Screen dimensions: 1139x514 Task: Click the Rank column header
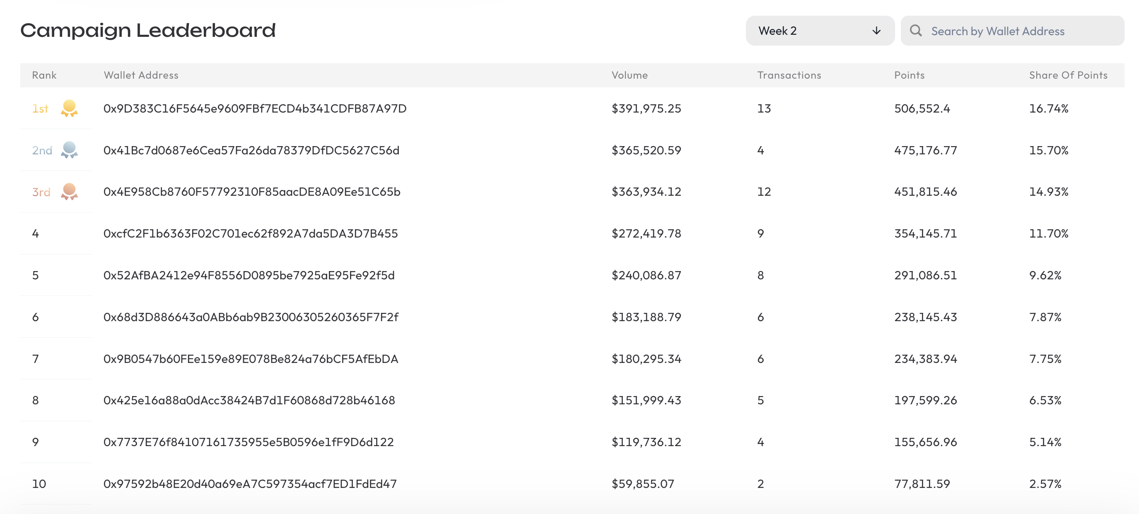click(44, 75)
